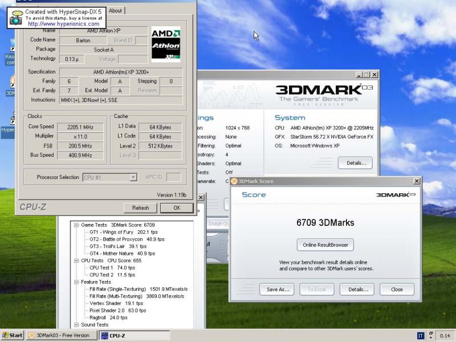Click the 6709 3DMarks score text
This screenshot has height=342, width=456.
click(325, 223)
